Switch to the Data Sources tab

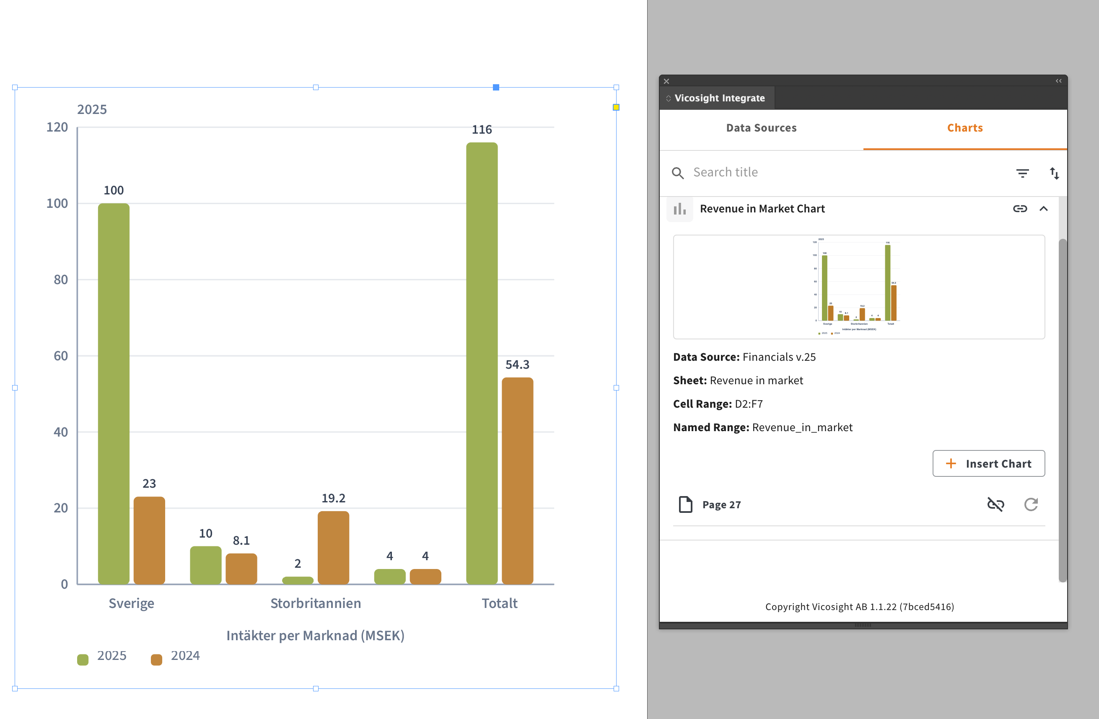tap(761, 128)
